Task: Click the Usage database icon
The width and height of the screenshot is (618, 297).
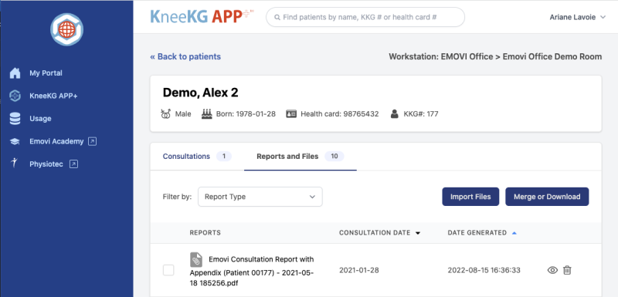Action: coord(15,118)
